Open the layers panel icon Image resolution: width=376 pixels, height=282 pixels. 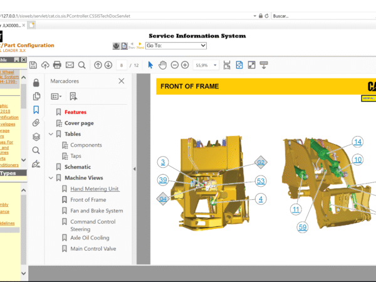(36, 137)
